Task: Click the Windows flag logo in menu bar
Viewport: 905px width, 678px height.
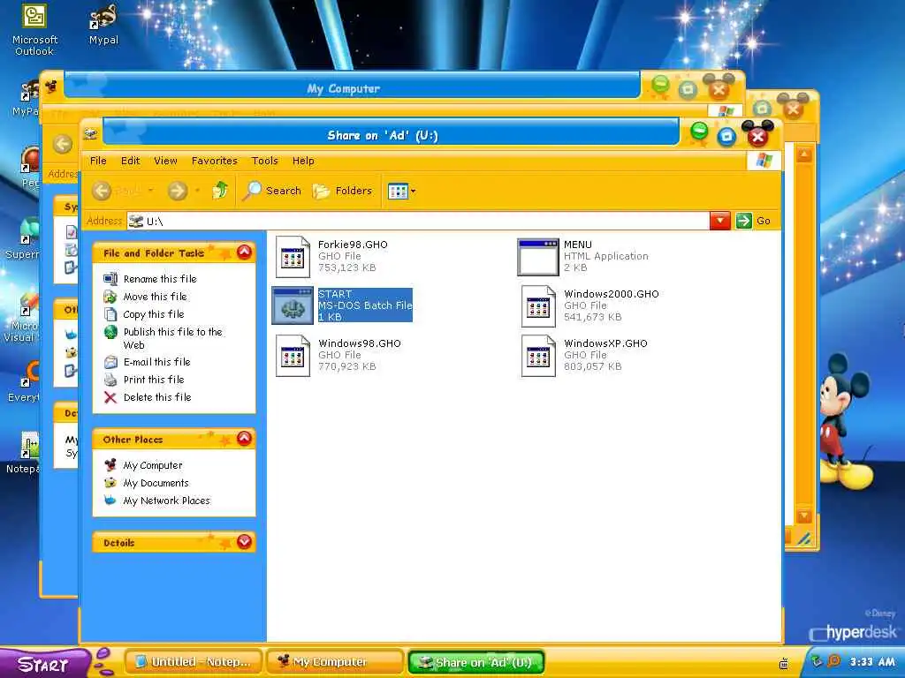Action: (764, 161)
